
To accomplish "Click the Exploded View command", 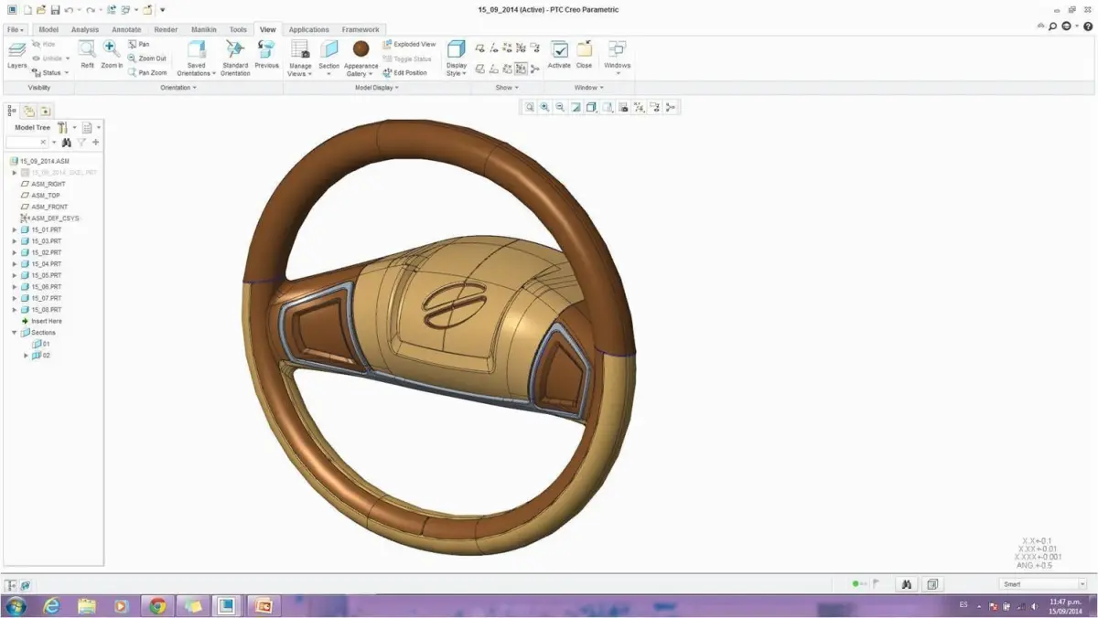I will (x=409, y=44).
